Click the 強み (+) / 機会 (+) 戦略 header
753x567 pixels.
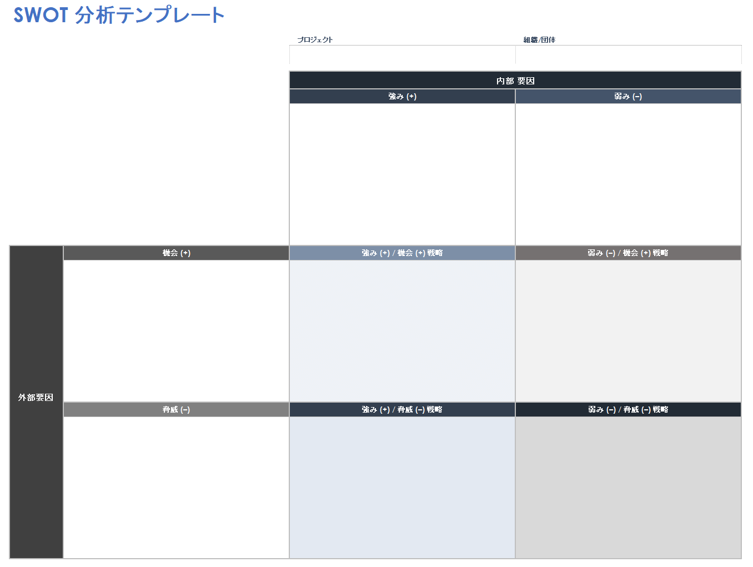click(x=403, y=253)
